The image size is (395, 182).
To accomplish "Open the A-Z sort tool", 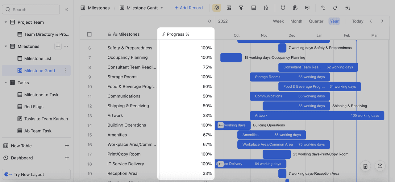I will [266, 8].
